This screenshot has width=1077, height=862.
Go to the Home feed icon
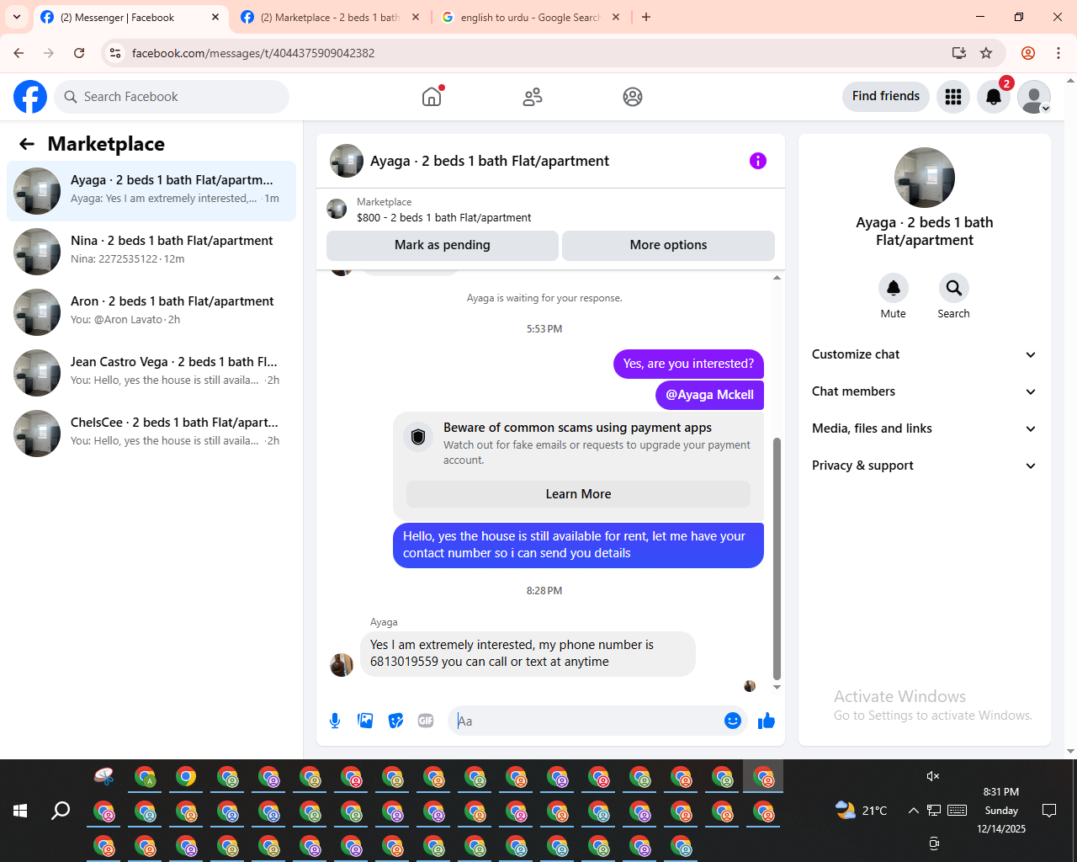pos(432,97)
